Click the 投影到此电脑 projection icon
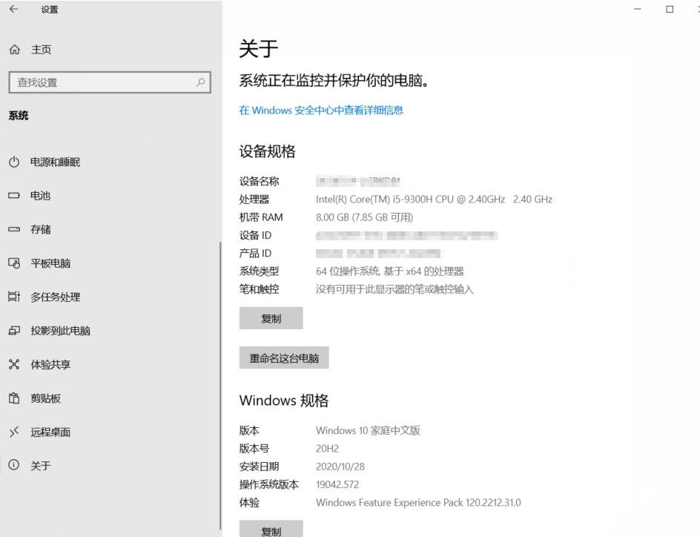This screenshot has height=537, width=700. pos(14,331)
